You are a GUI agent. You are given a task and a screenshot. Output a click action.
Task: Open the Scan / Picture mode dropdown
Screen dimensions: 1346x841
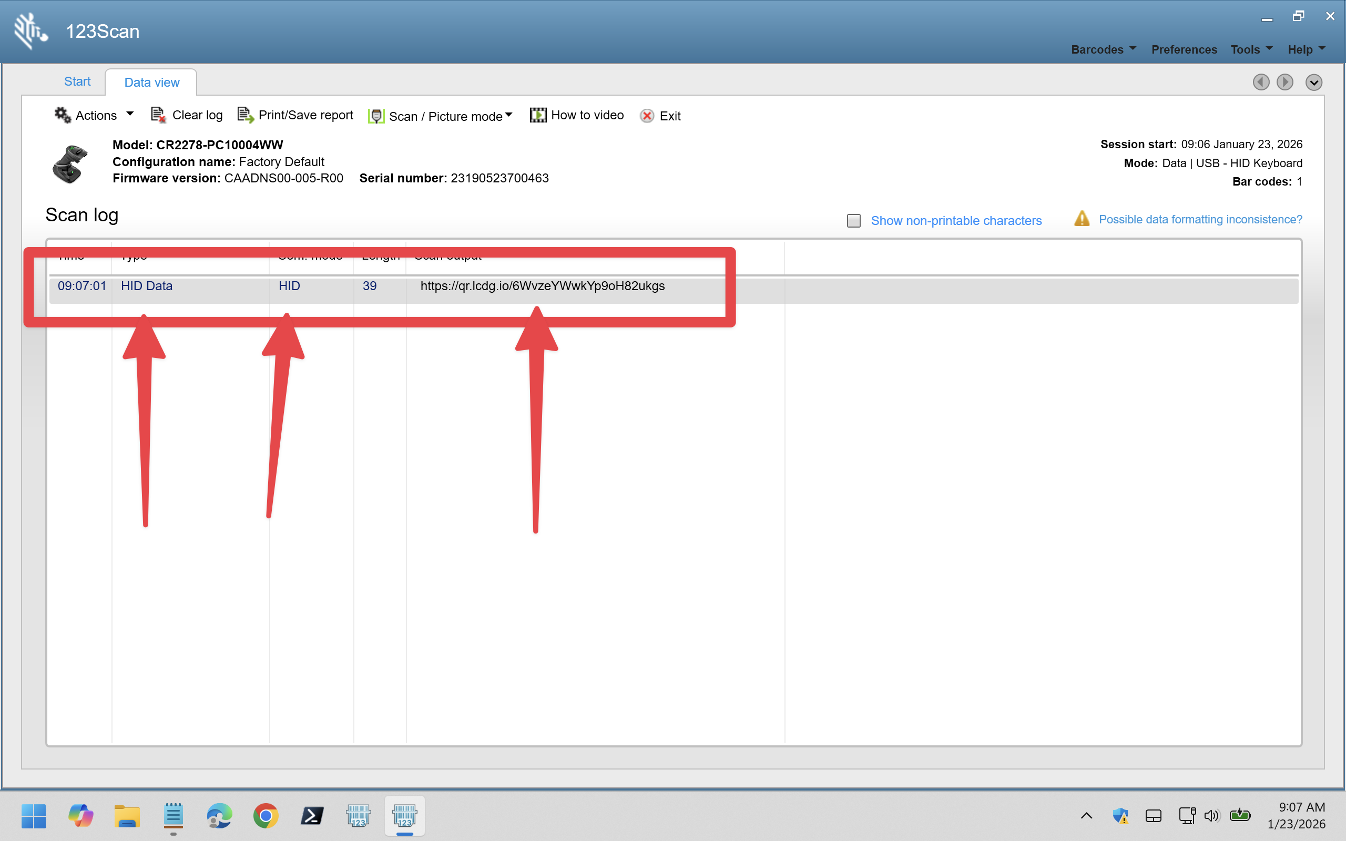(508, 115)
